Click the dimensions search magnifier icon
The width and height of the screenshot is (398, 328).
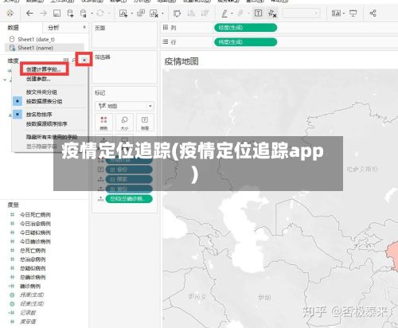(x=74, y=61)
